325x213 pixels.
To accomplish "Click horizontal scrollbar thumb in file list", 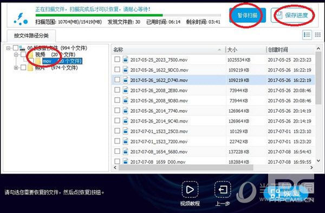I will coord(186,167).
